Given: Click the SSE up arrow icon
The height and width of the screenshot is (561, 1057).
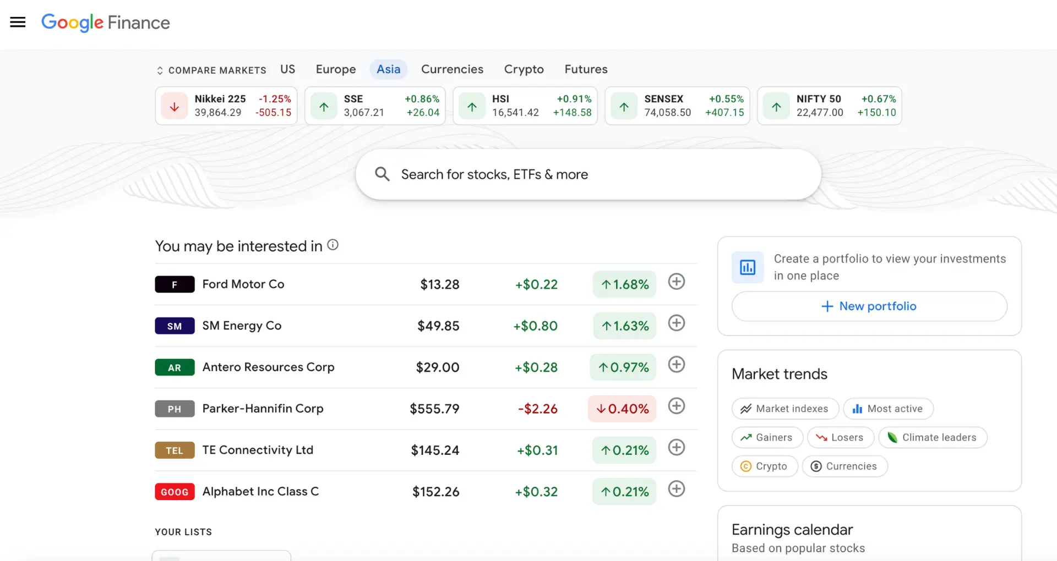Looking at the screenshot, I should tap(324, 106).
